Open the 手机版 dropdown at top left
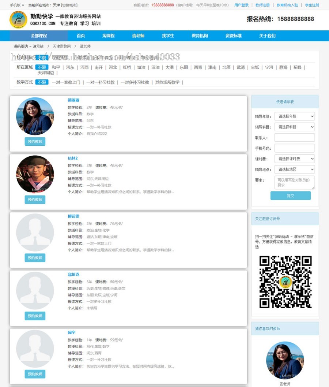 tap(17, 5)
